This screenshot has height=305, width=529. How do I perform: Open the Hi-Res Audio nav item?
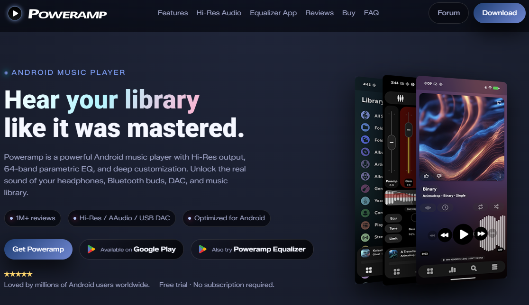pyautogui.click(x=219, y=13)
